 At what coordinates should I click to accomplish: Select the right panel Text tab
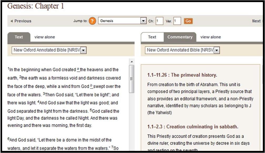click(x=152, y=37)
